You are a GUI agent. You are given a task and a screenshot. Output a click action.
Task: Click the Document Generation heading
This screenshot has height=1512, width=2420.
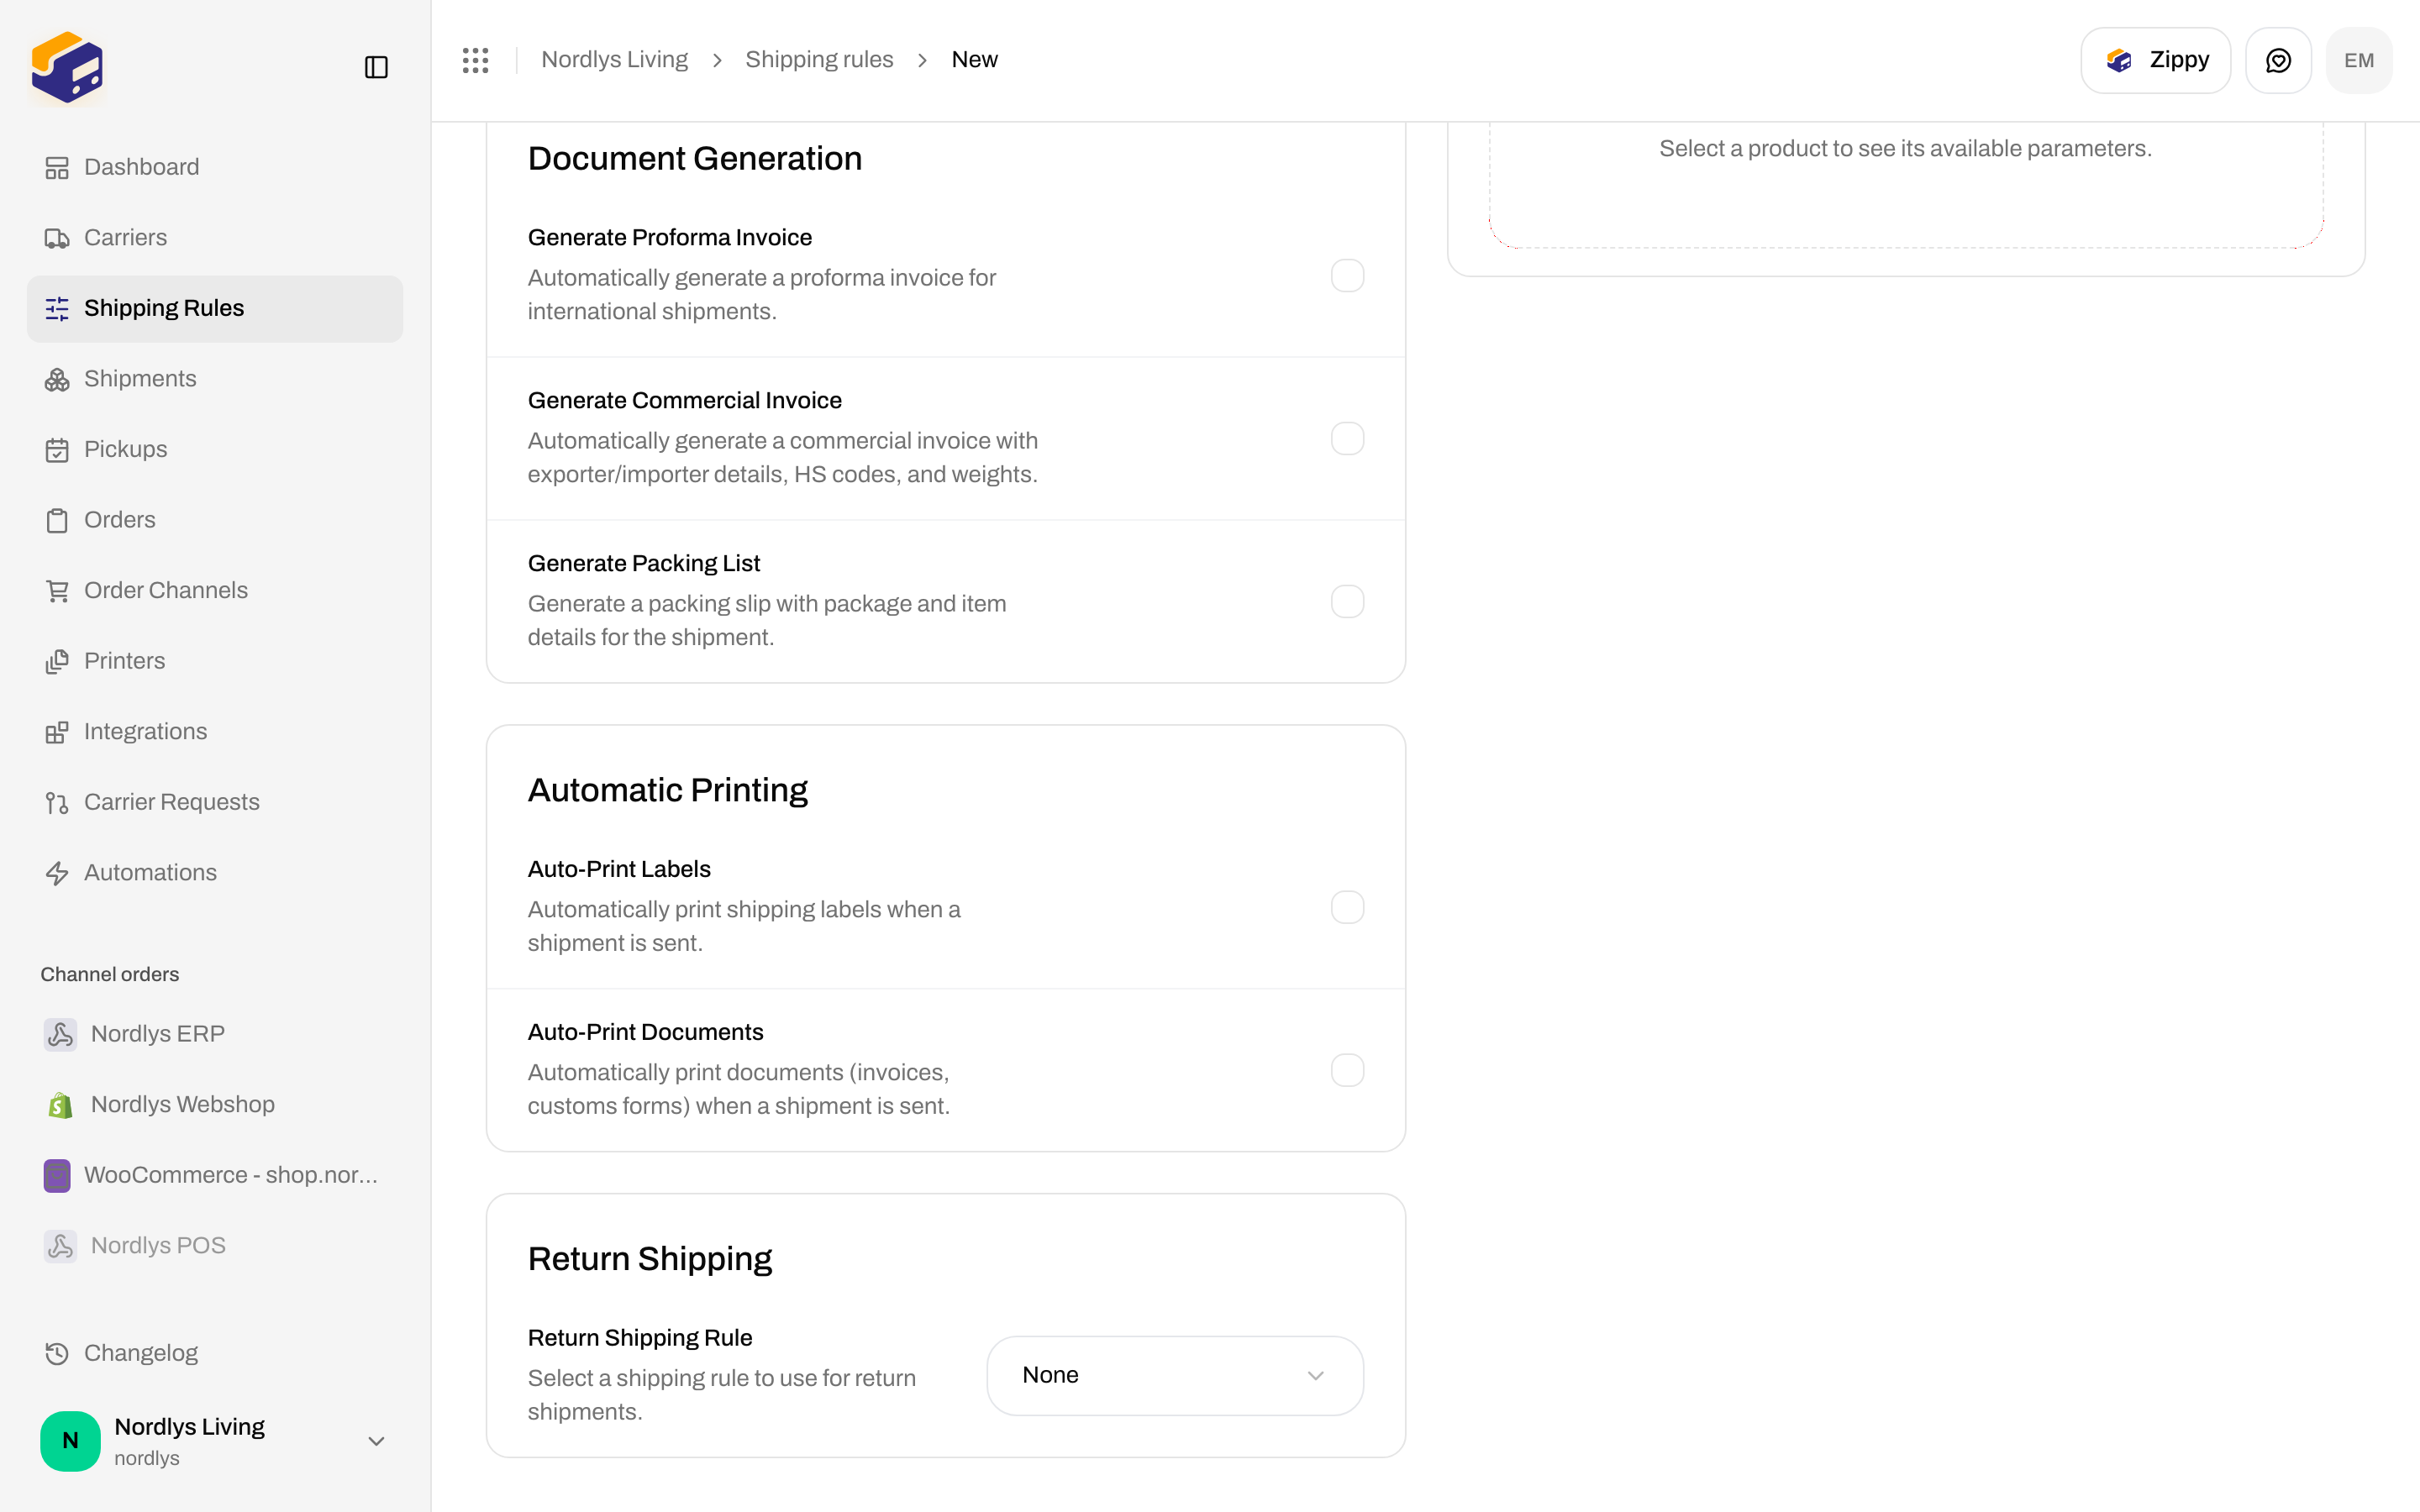point(695,158)
